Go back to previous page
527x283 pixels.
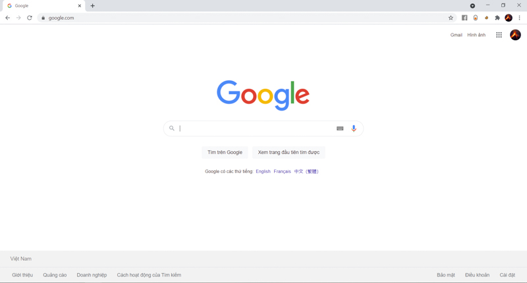8,18
